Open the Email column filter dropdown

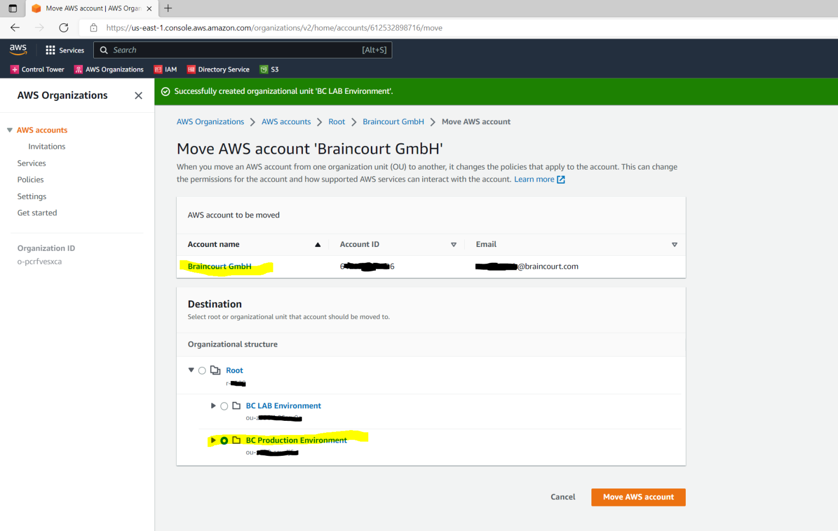(x=675, y=244)
